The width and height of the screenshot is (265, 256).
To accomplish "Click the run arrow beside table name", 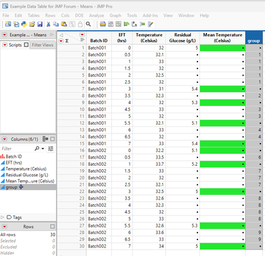I will (52, 34).
